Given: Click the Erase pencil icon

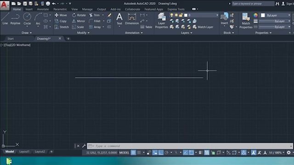Looking at the screenshot, I should coord(109,15).
